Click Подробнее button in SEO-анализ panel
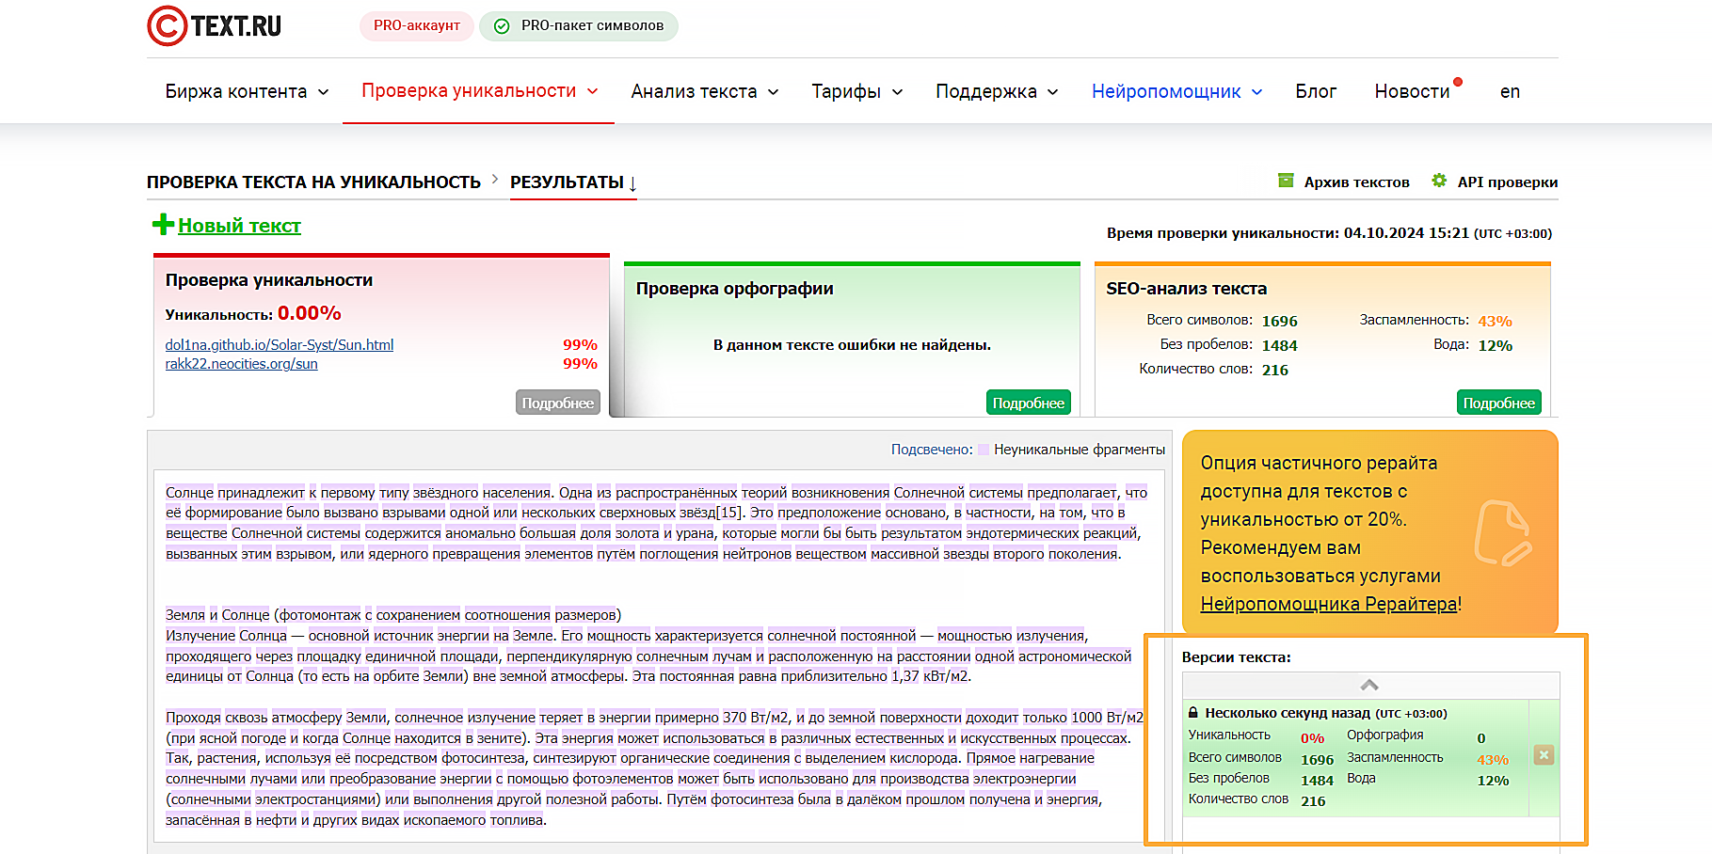 click(1499, 403)
